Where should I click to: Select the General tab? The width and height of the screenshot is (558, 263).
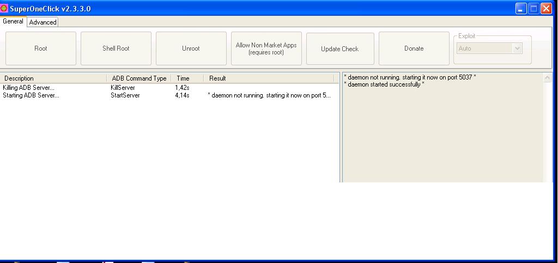(x=13, y=21)
